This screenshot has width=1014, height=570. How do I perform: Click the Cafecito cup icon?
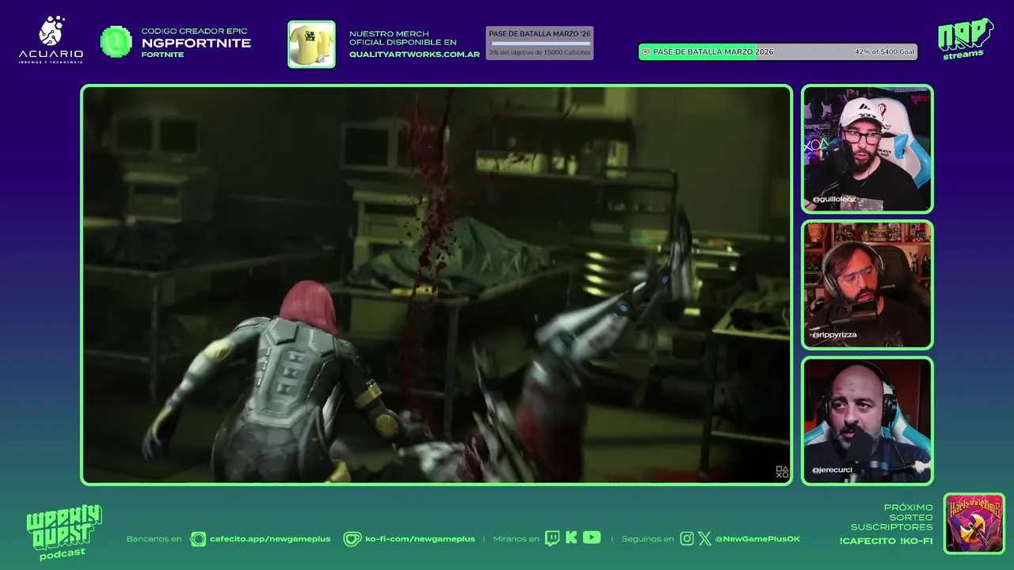198,539
